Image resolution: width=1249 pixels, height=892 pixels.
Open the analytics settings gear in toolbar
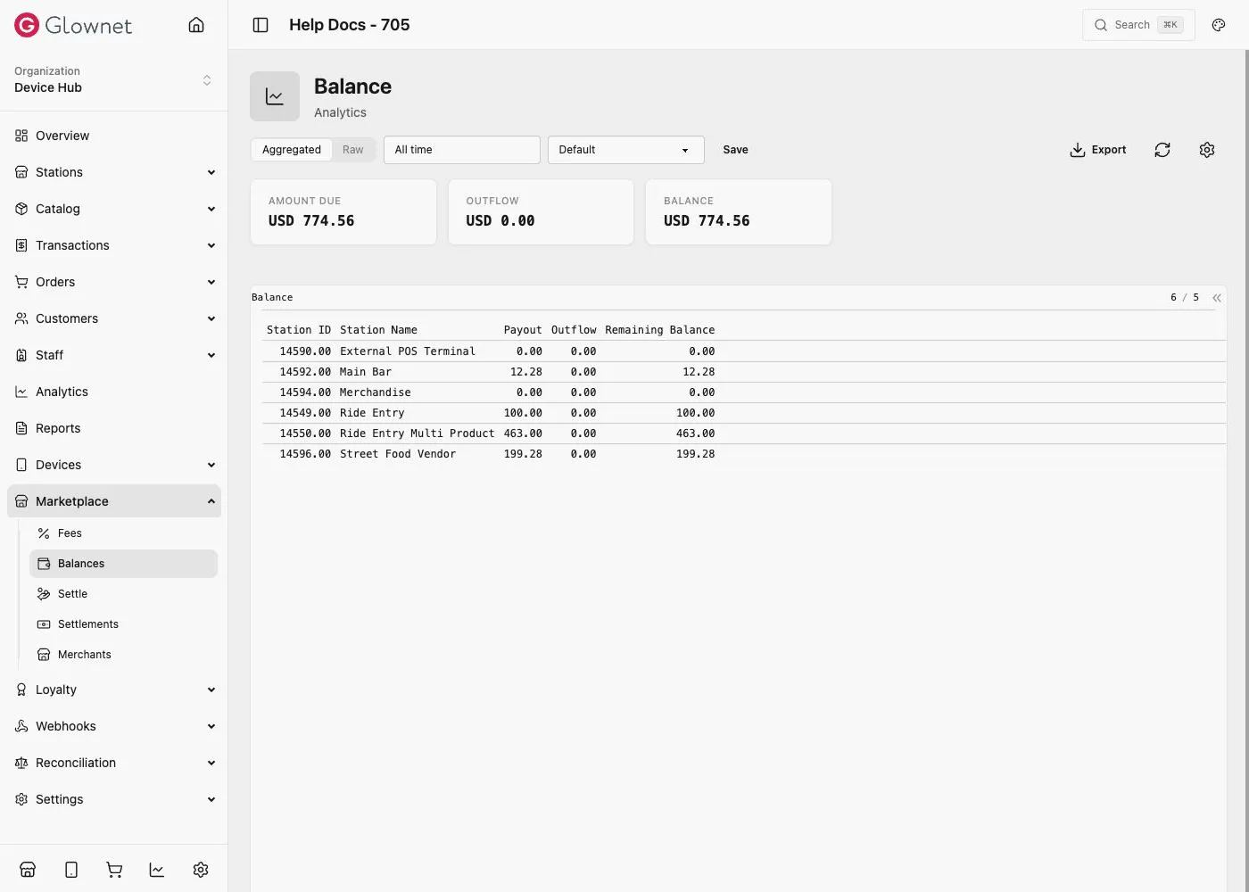pos(1207,150)
